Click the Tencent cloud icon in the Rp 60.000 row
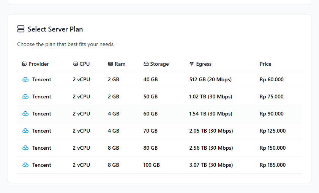 tap(25, 79)
